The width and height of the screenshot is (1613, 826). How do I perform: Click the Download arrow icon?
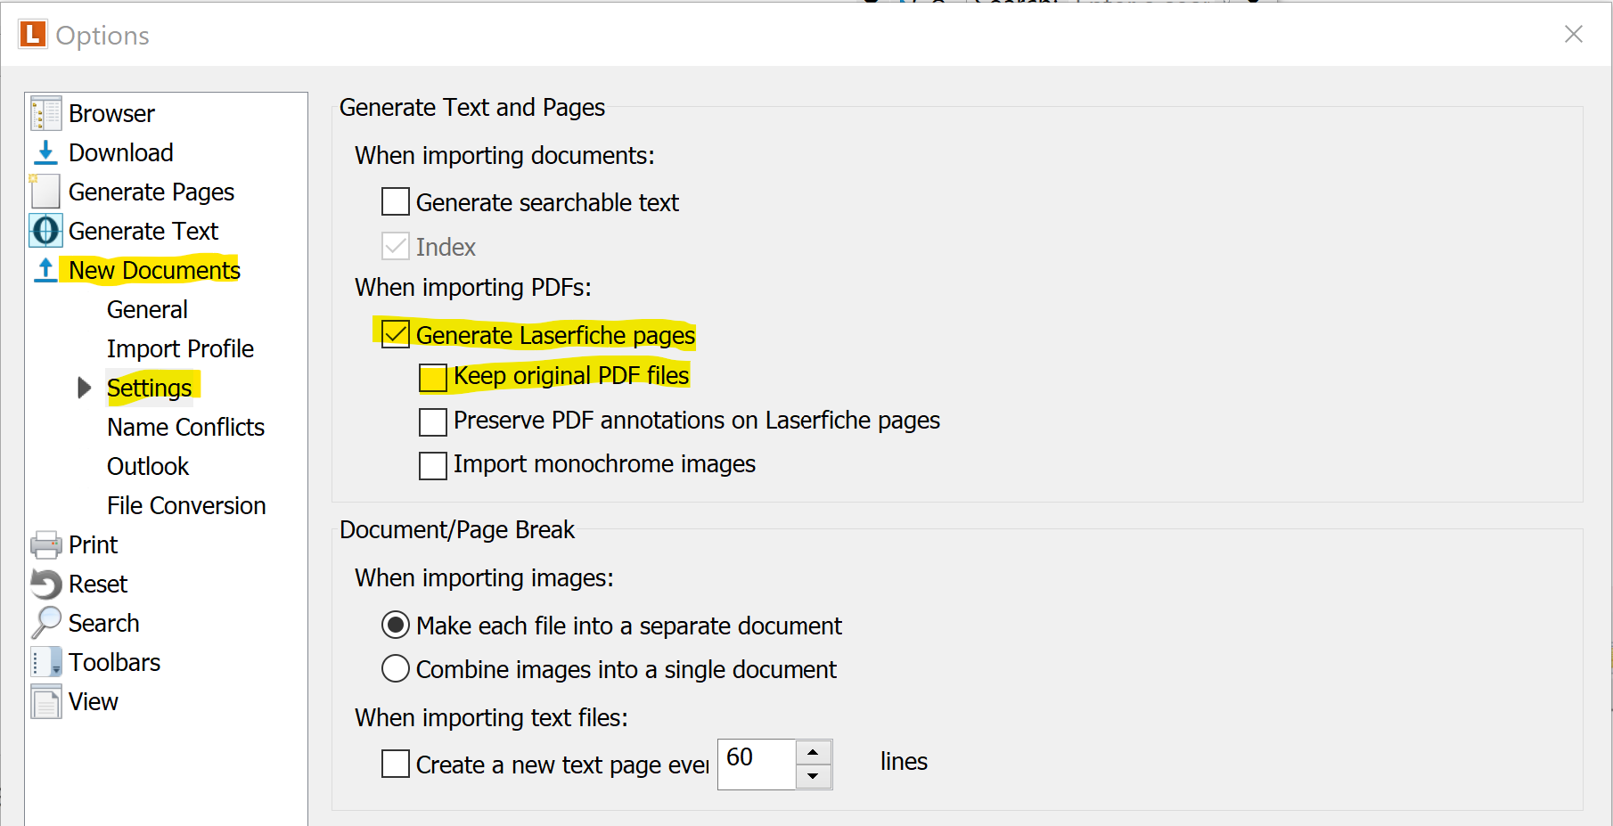click(x=45, y=152)
